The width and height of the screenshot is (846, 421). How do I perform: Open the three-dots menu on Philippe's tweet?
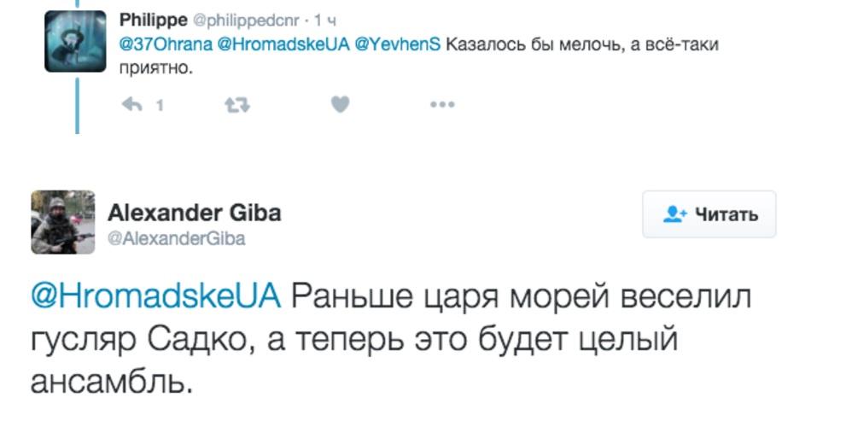442,104
